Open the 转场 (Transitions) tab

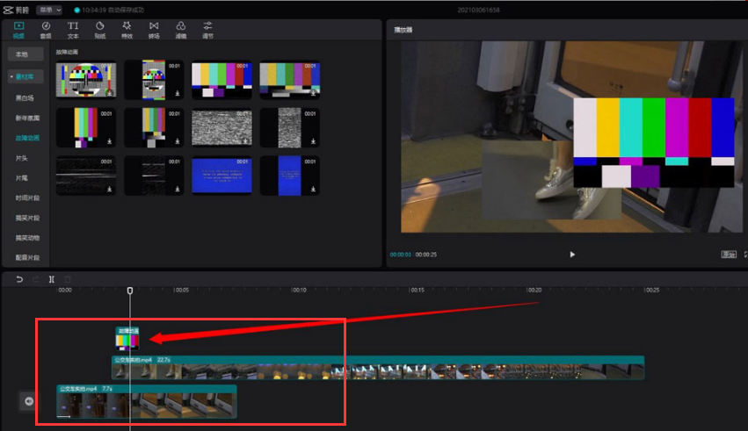(x=154, y=30)
